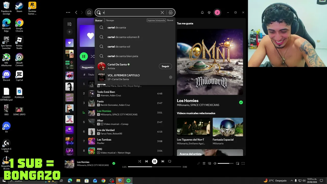Toggle repeat in the player bar
Screen dimensions: 327x184
[x=170, y=161]
